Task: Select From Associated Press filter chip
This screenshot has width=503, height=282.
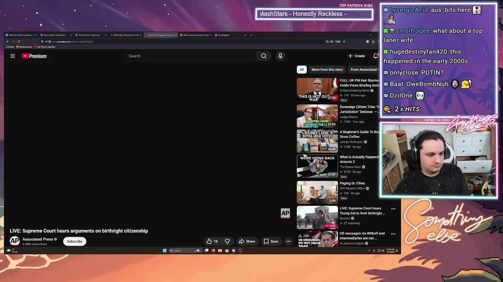Action: pos(363,70)
